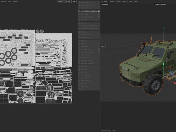Image resolution: width=176 pixels, height=132 pixels.
Task: Click the Copy UV command
Action: tap(84, 67)
